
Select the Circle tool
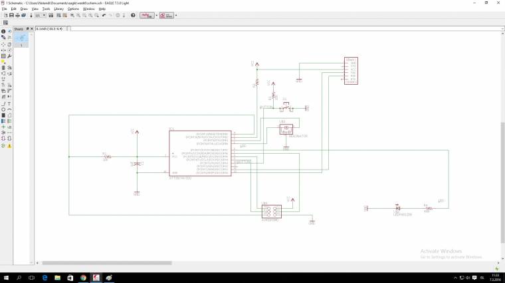tap(3, 109)
